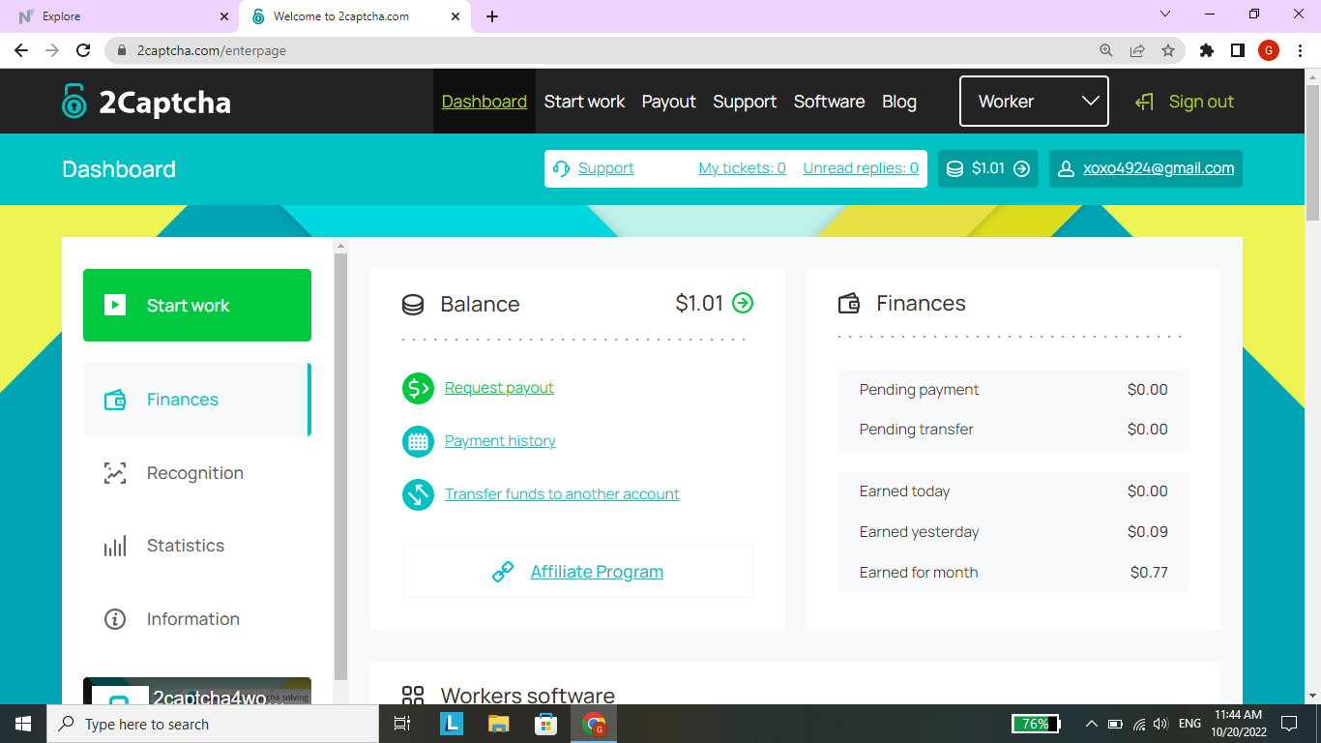Bookmark this page with the star icon

(x=1168, y=50)
